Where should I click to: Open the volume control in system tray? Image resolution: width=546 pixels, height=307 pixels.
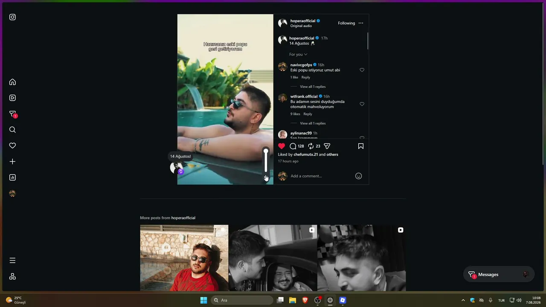click(x=519, y=300)
